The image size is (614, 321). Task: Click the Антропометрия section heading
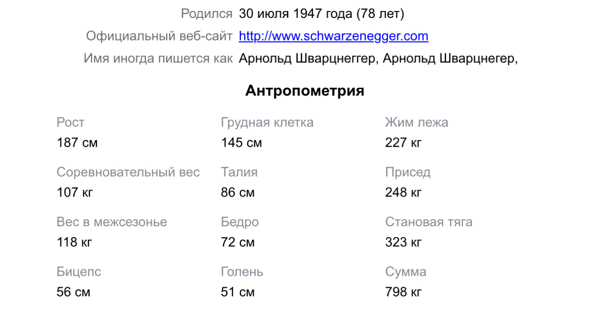(x=304, y=91)
